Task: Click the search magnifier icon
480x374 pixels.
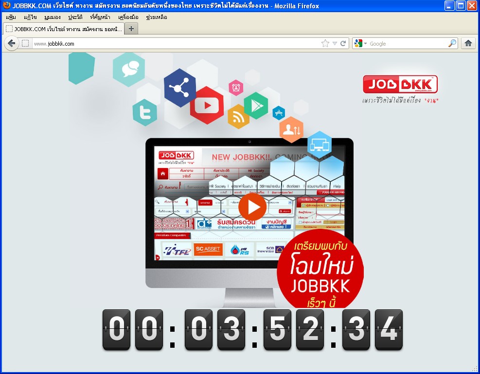Action: [x=452, y=43]
